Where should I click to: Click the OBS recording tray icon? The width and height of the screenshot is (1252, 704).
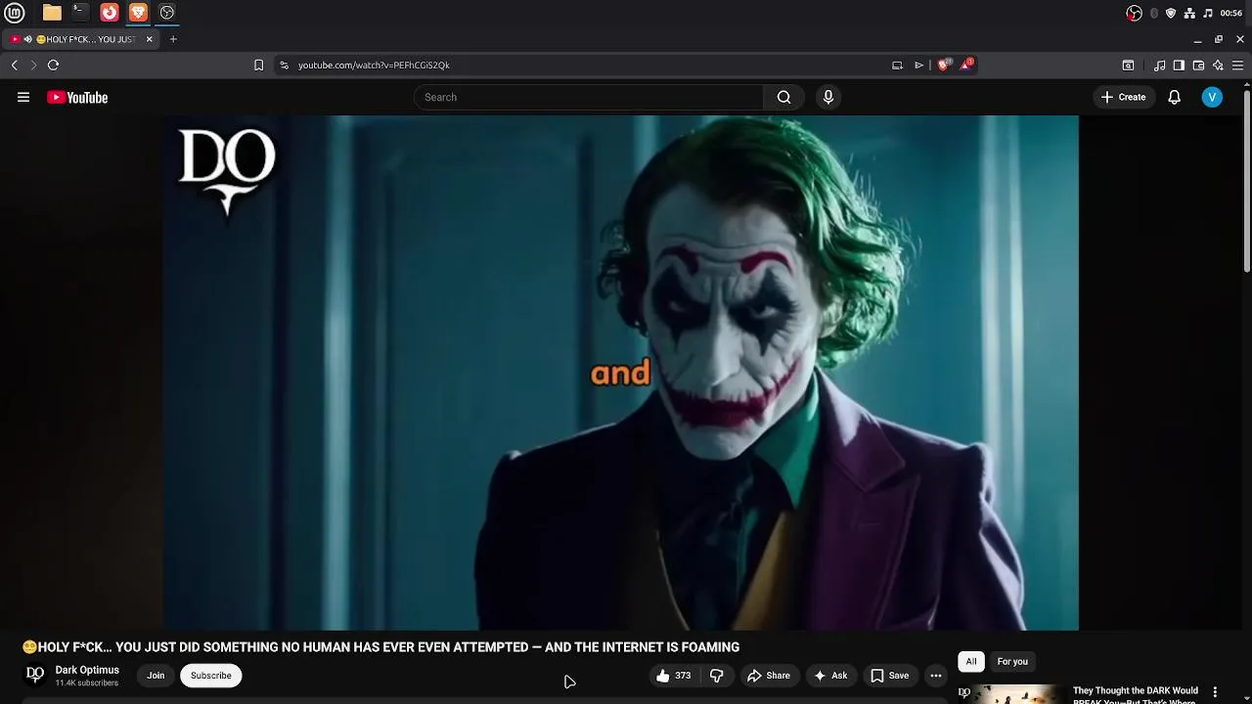(x=1135, y=13)
